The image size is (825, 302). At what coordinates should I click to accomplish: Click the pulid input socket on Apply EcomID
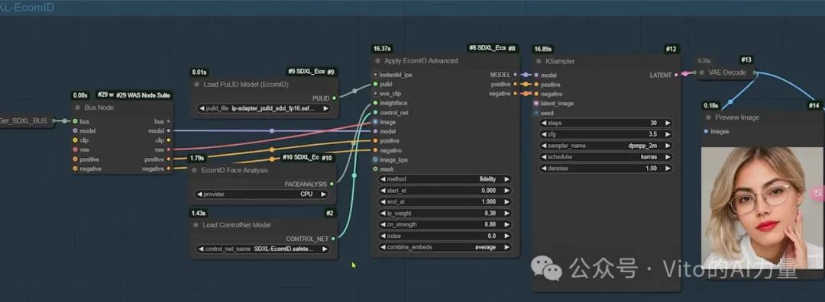click(x=375, y=84)
